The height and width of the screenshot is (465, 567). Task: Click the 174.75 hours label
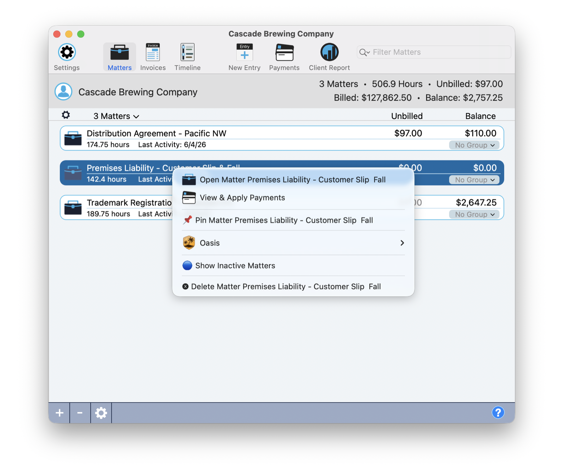click(x=108, y=144)
